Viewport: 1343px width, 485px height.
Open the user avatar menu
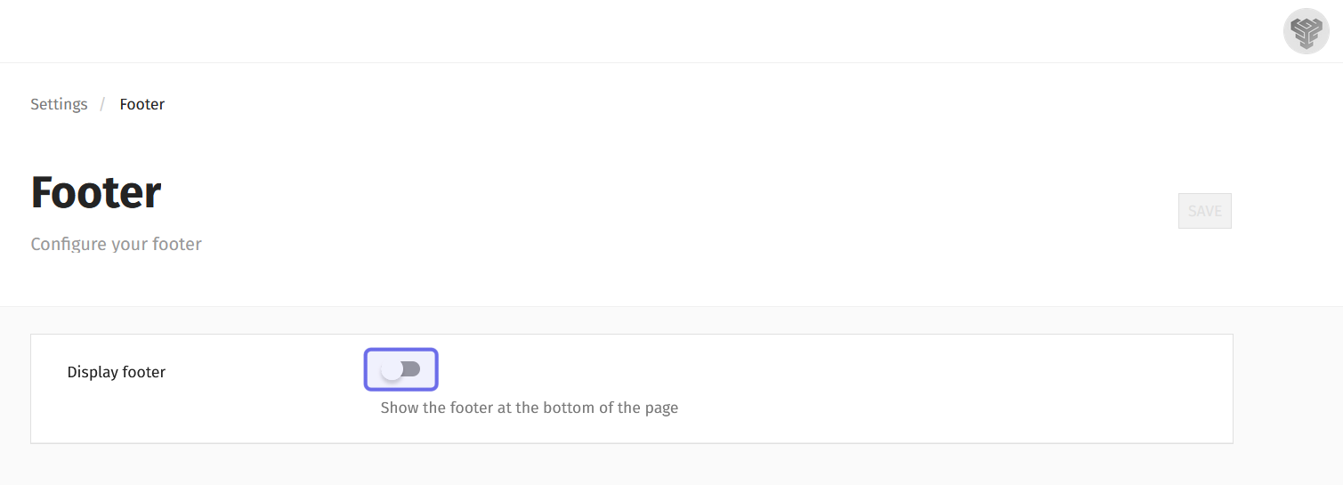(1306, 32)
